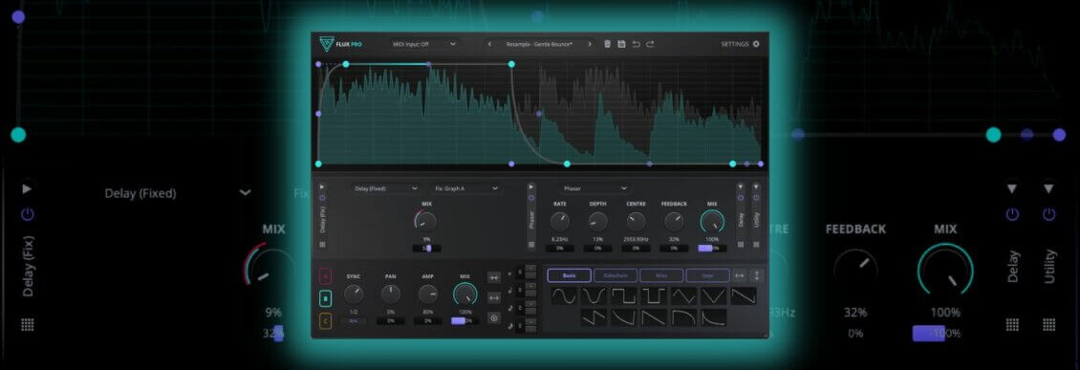Flip the curve horizontally with the arrow icon
The width and height of the screenshot is (1080, 370).
tap(740, 275)
